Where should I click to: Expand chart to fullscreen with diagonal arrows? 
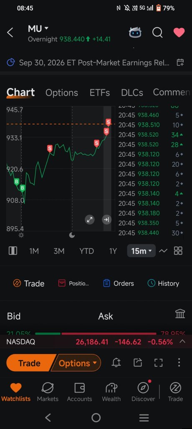tap(90, 220)
